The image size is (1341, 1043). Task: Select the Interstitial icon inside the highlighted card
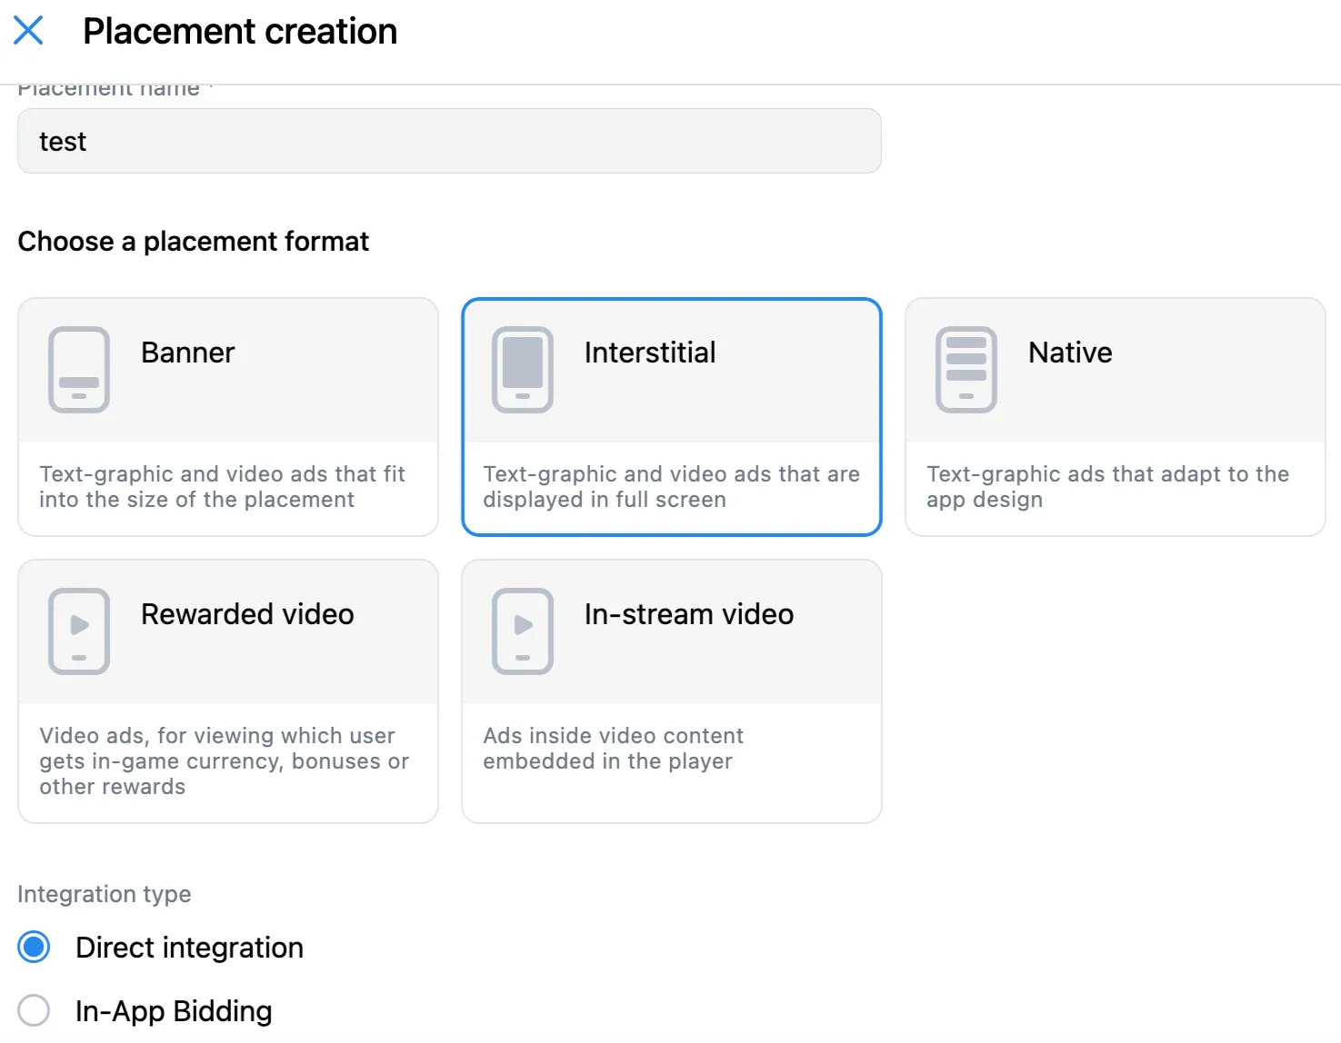(522, 369)
